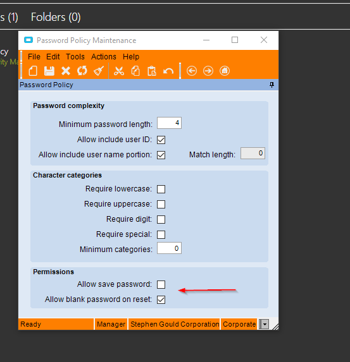Pin the Password Policy panel
Image resolution: width=350 pixels, height=362 pixels.
tap(272, 85)
